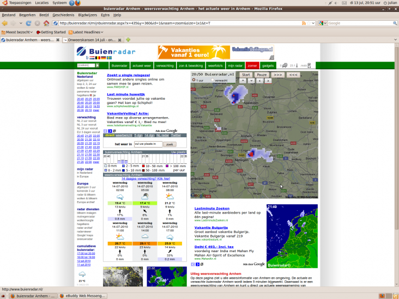Select the '1 uur' radio button
Viewport: 399px width, 299px height.
(194, 80)
